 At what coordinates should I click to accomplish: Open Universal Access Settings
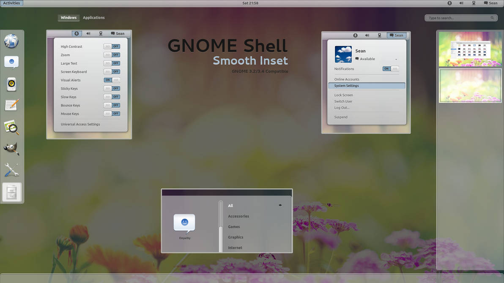(80, 124)
